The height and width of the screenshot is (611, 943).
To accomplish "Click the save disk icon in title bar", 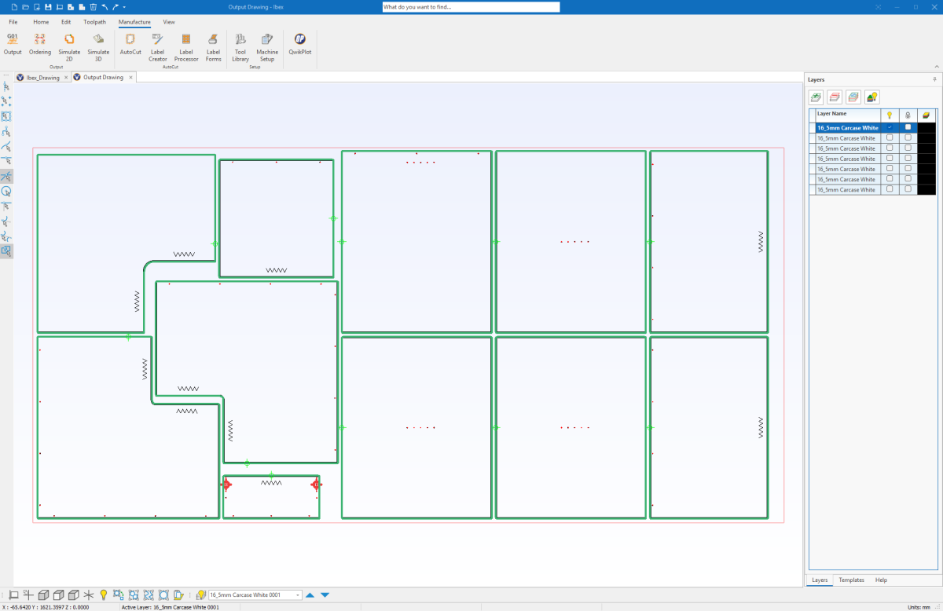I will click(48, 6).
